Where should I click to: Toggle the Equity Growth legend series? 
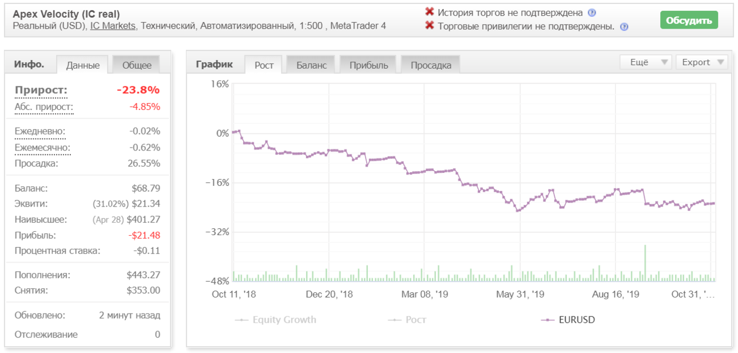[276, 320]
